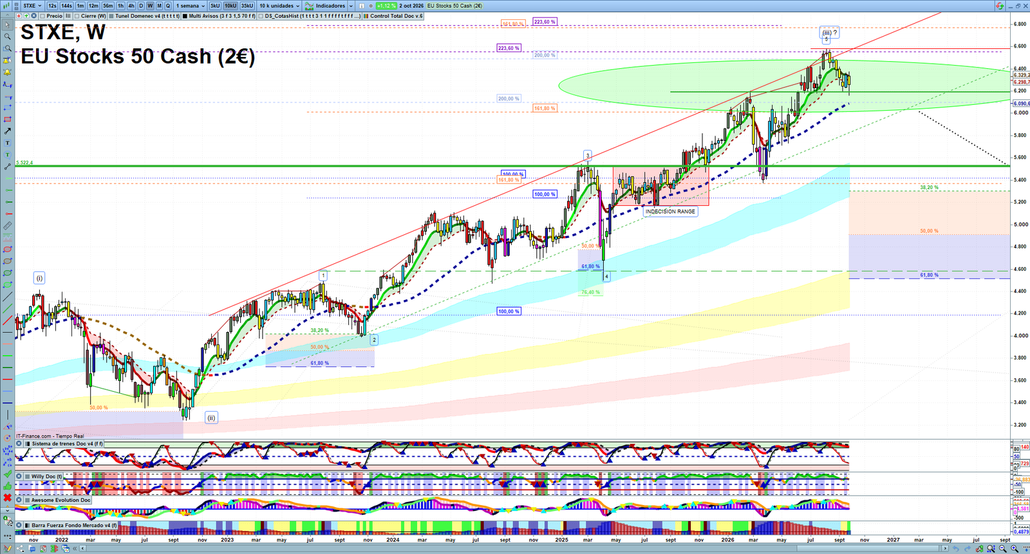Remove Sistema de trenes Doc indicator panel
Image resolution: width=1030 pixels, height=554 pixels.
click(19, 443)
